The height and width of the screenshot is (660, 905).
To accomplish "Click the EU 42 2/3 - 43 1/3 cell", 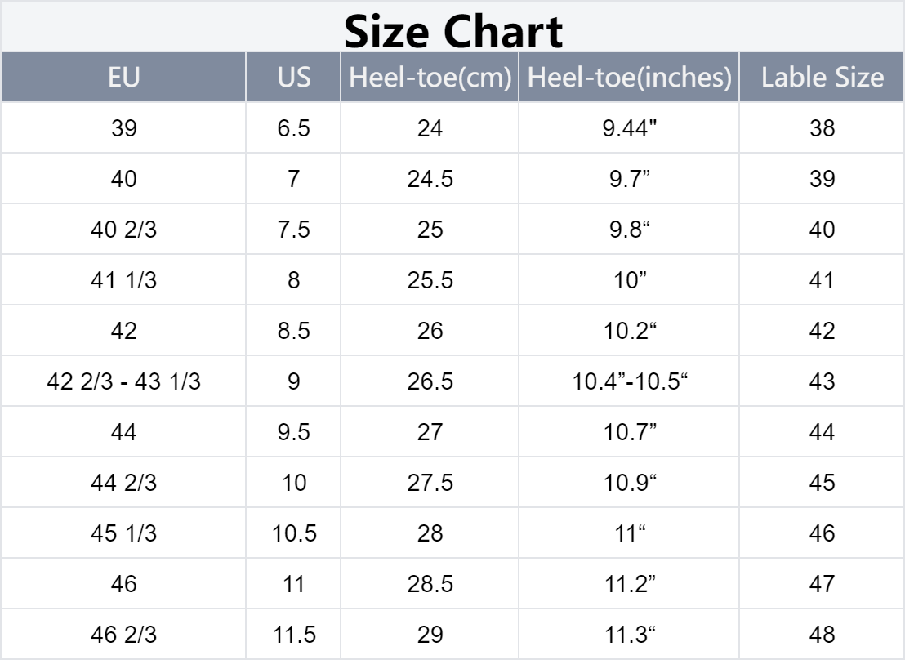I will [x=123, y=381].
